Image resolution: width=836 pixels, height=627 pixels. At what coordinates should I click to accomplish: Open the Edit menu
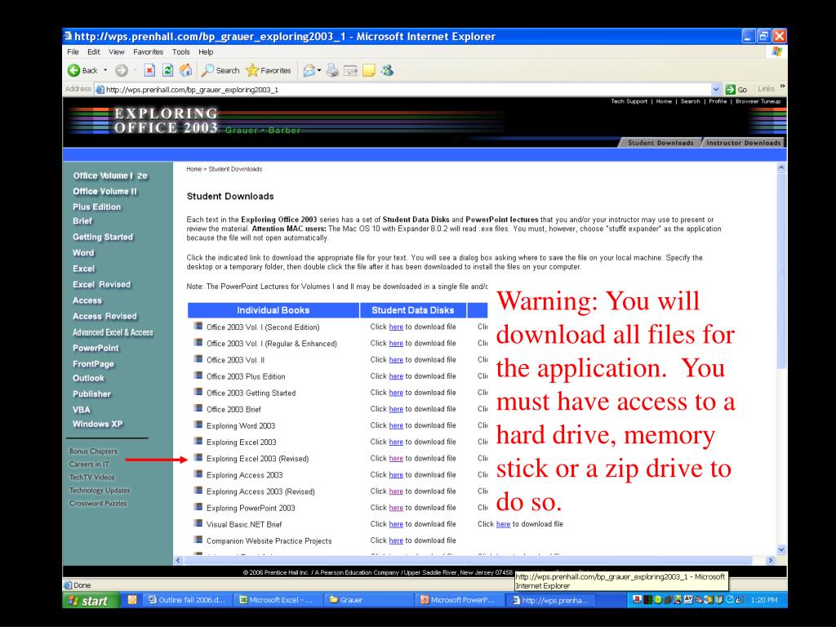(x=94, y=51)
